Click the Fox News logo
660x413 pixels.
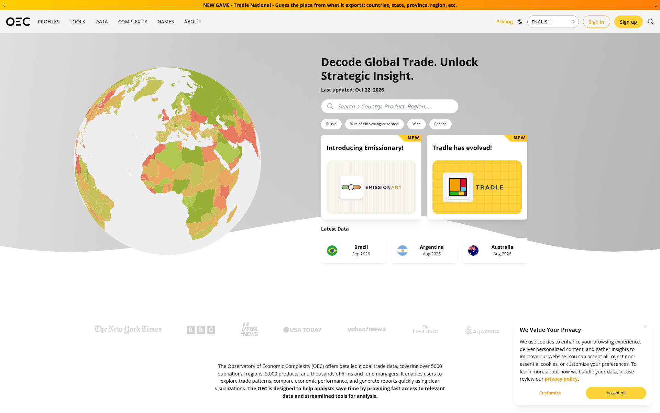point(250,329)
